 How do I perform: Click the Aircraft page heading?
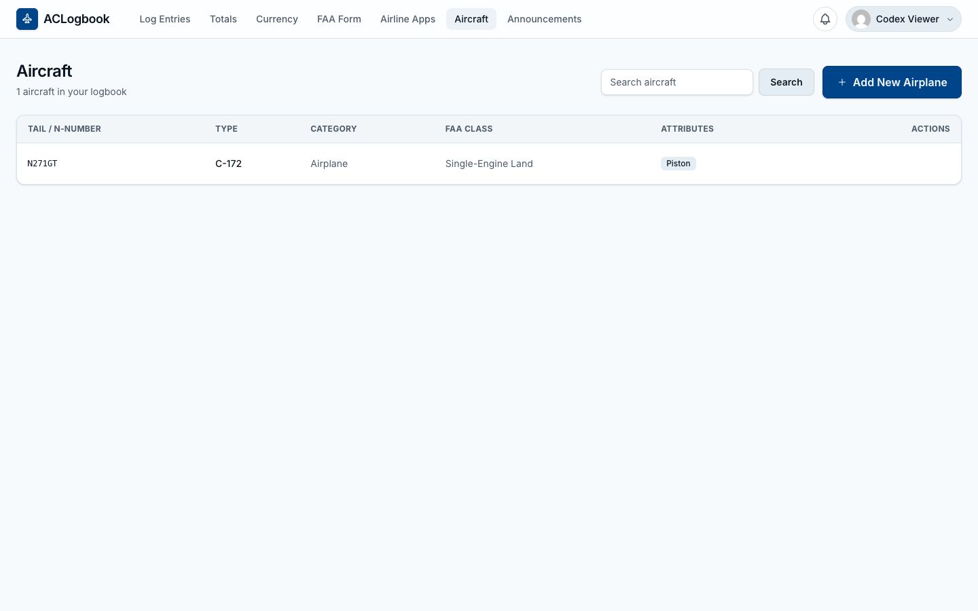pyautogui.click(x=44, y=71)
